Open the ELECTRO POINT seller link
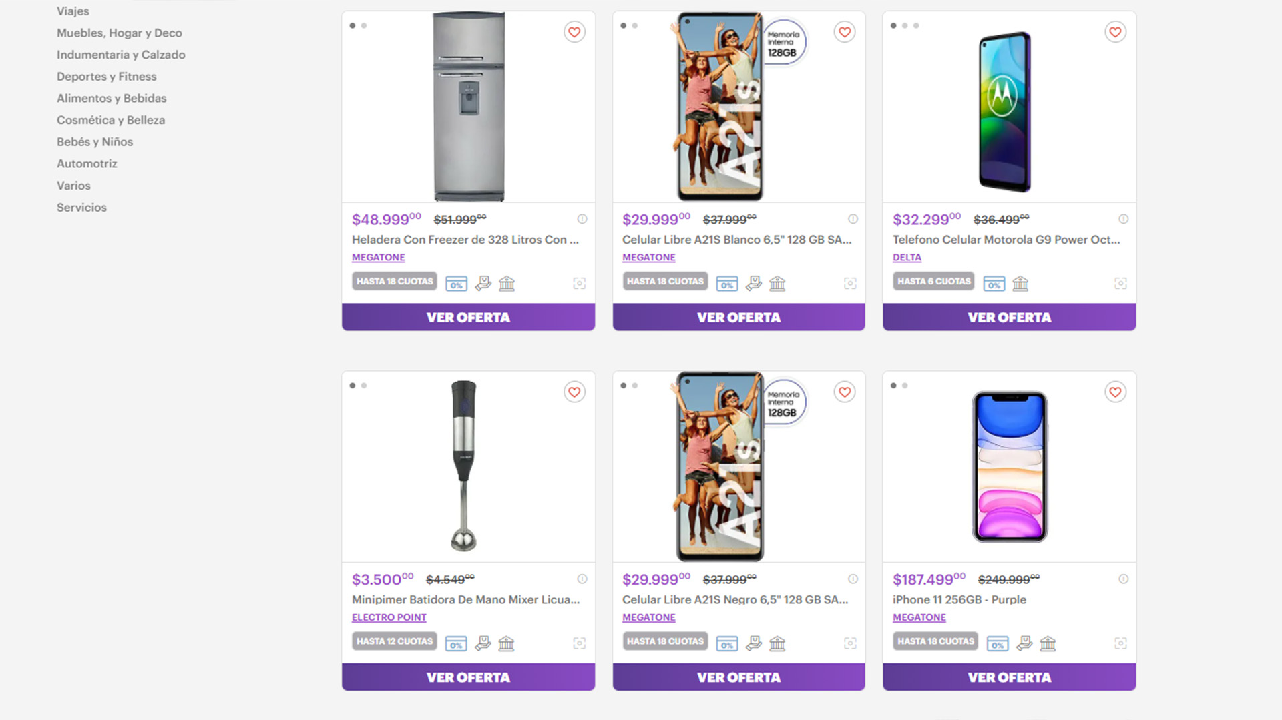This screenshot has width=1282, height=720. 389,617
